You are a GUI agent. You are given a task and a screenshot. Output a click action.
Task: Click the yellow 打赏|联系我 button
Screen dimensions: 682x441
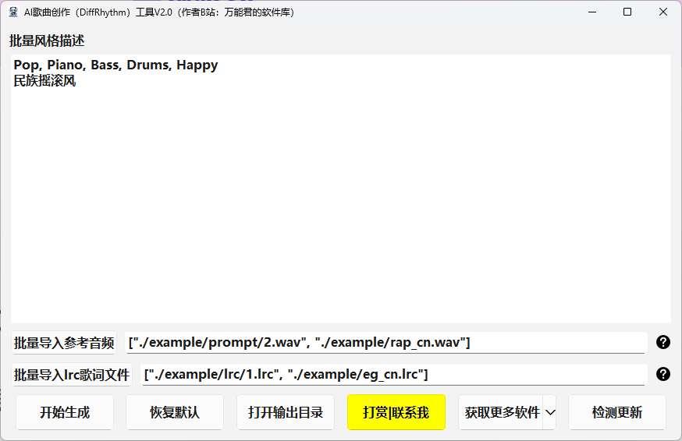[x=396, y=412]
